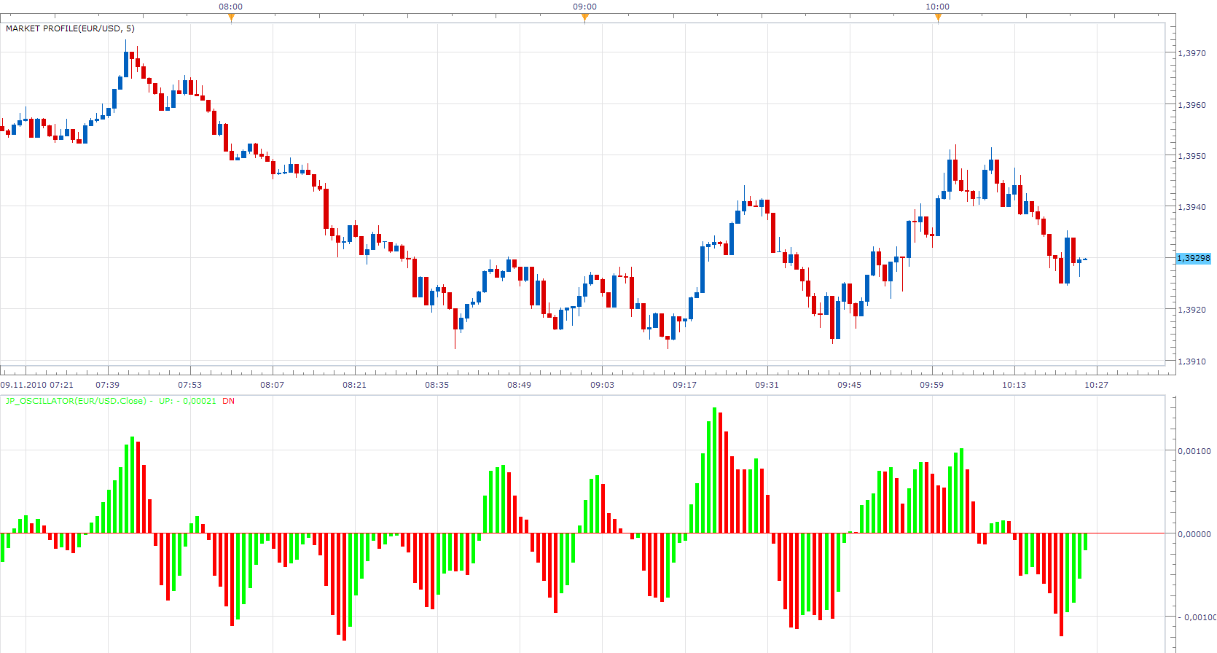Viewport: 1217px width, 653px height.
Task: Click the green UP: label in oscillator header
Action: click(x=165, y=401)
